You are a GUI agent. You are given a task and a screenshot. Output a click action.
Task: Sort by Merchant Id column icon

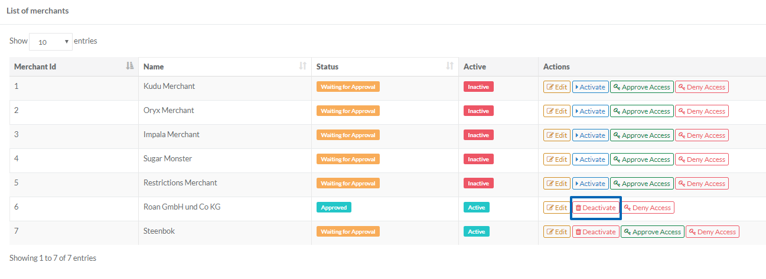tap(130, 66)
